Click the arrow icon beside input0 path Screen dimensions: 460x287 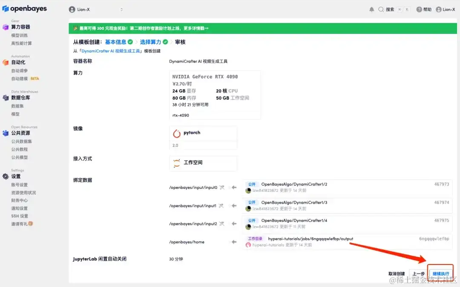(234, 188)
